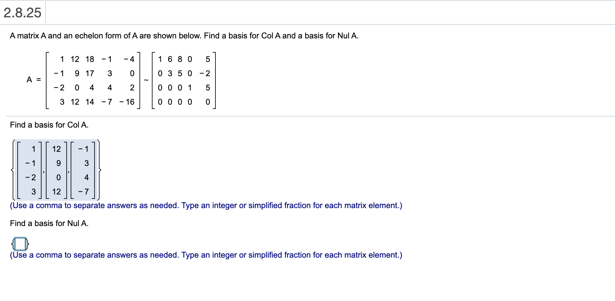Screen dimensions: 615x301
Task: Click the tilde symbol between matrices
Action: point(146,80)
